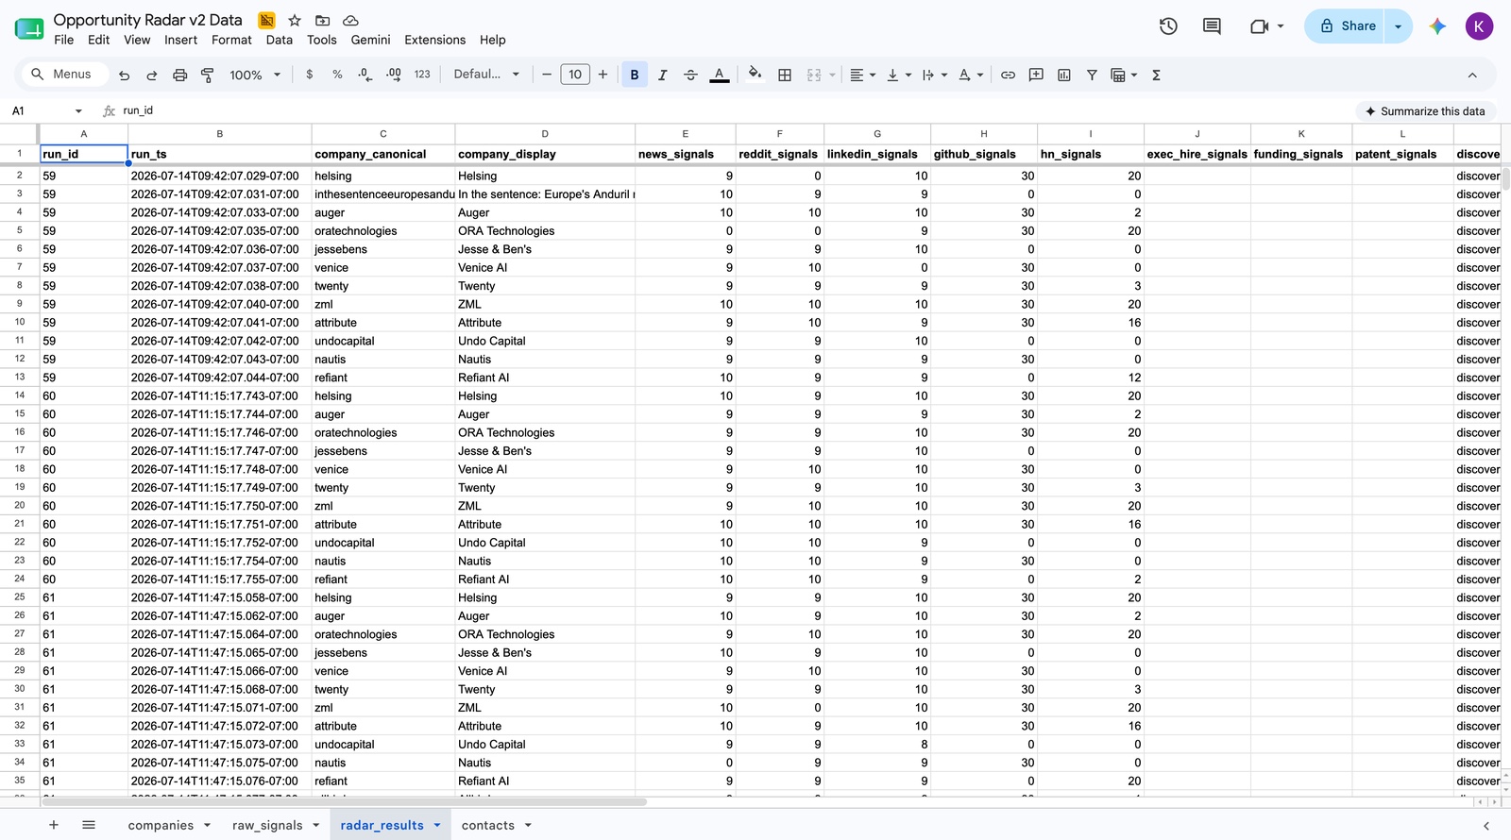Check cloud save status icon
Viewport: 1511px width, 840px height.
(x=350, y=20)
